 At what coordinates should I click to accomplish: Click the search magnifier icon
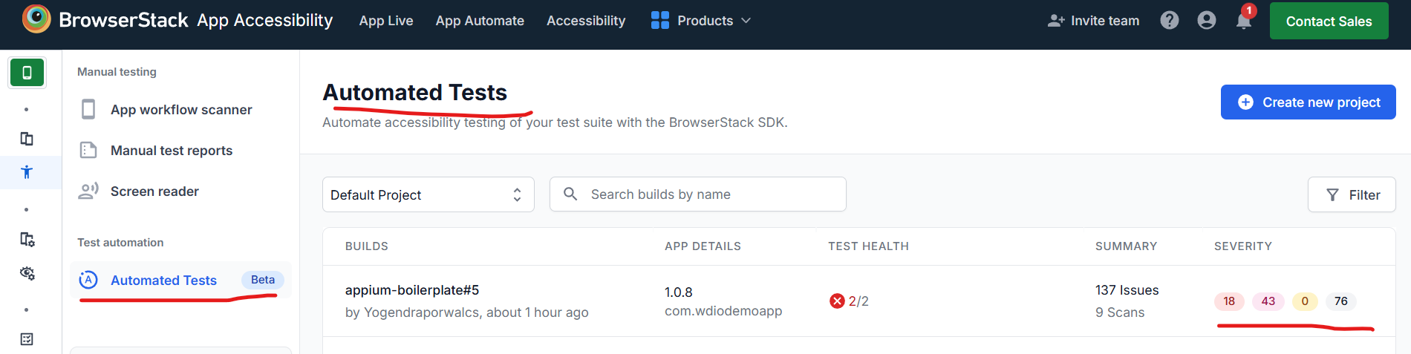tap(570, 194)
